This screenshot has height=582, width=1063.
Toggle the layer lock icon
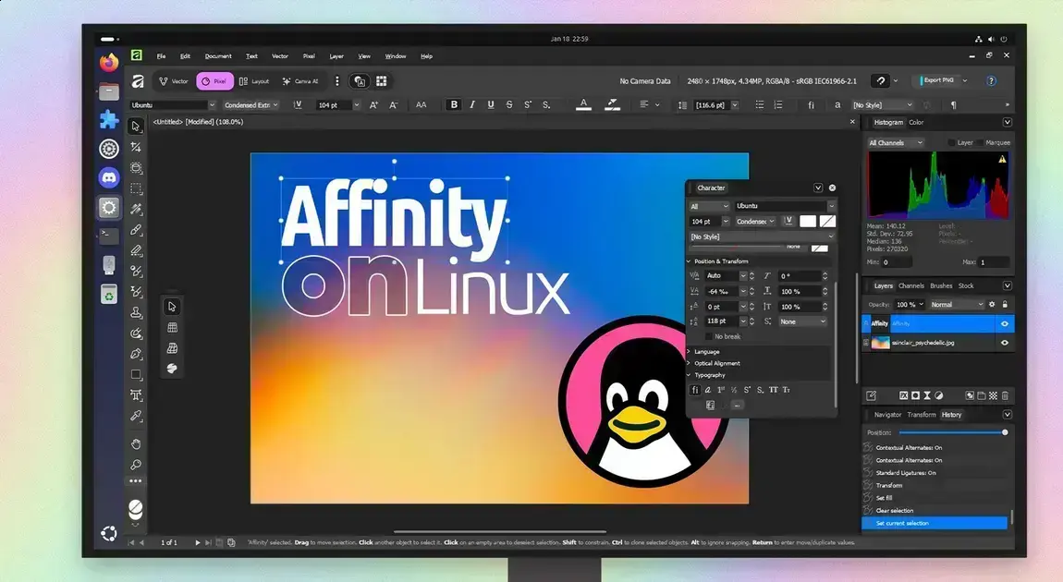(x=1005, y=305)
